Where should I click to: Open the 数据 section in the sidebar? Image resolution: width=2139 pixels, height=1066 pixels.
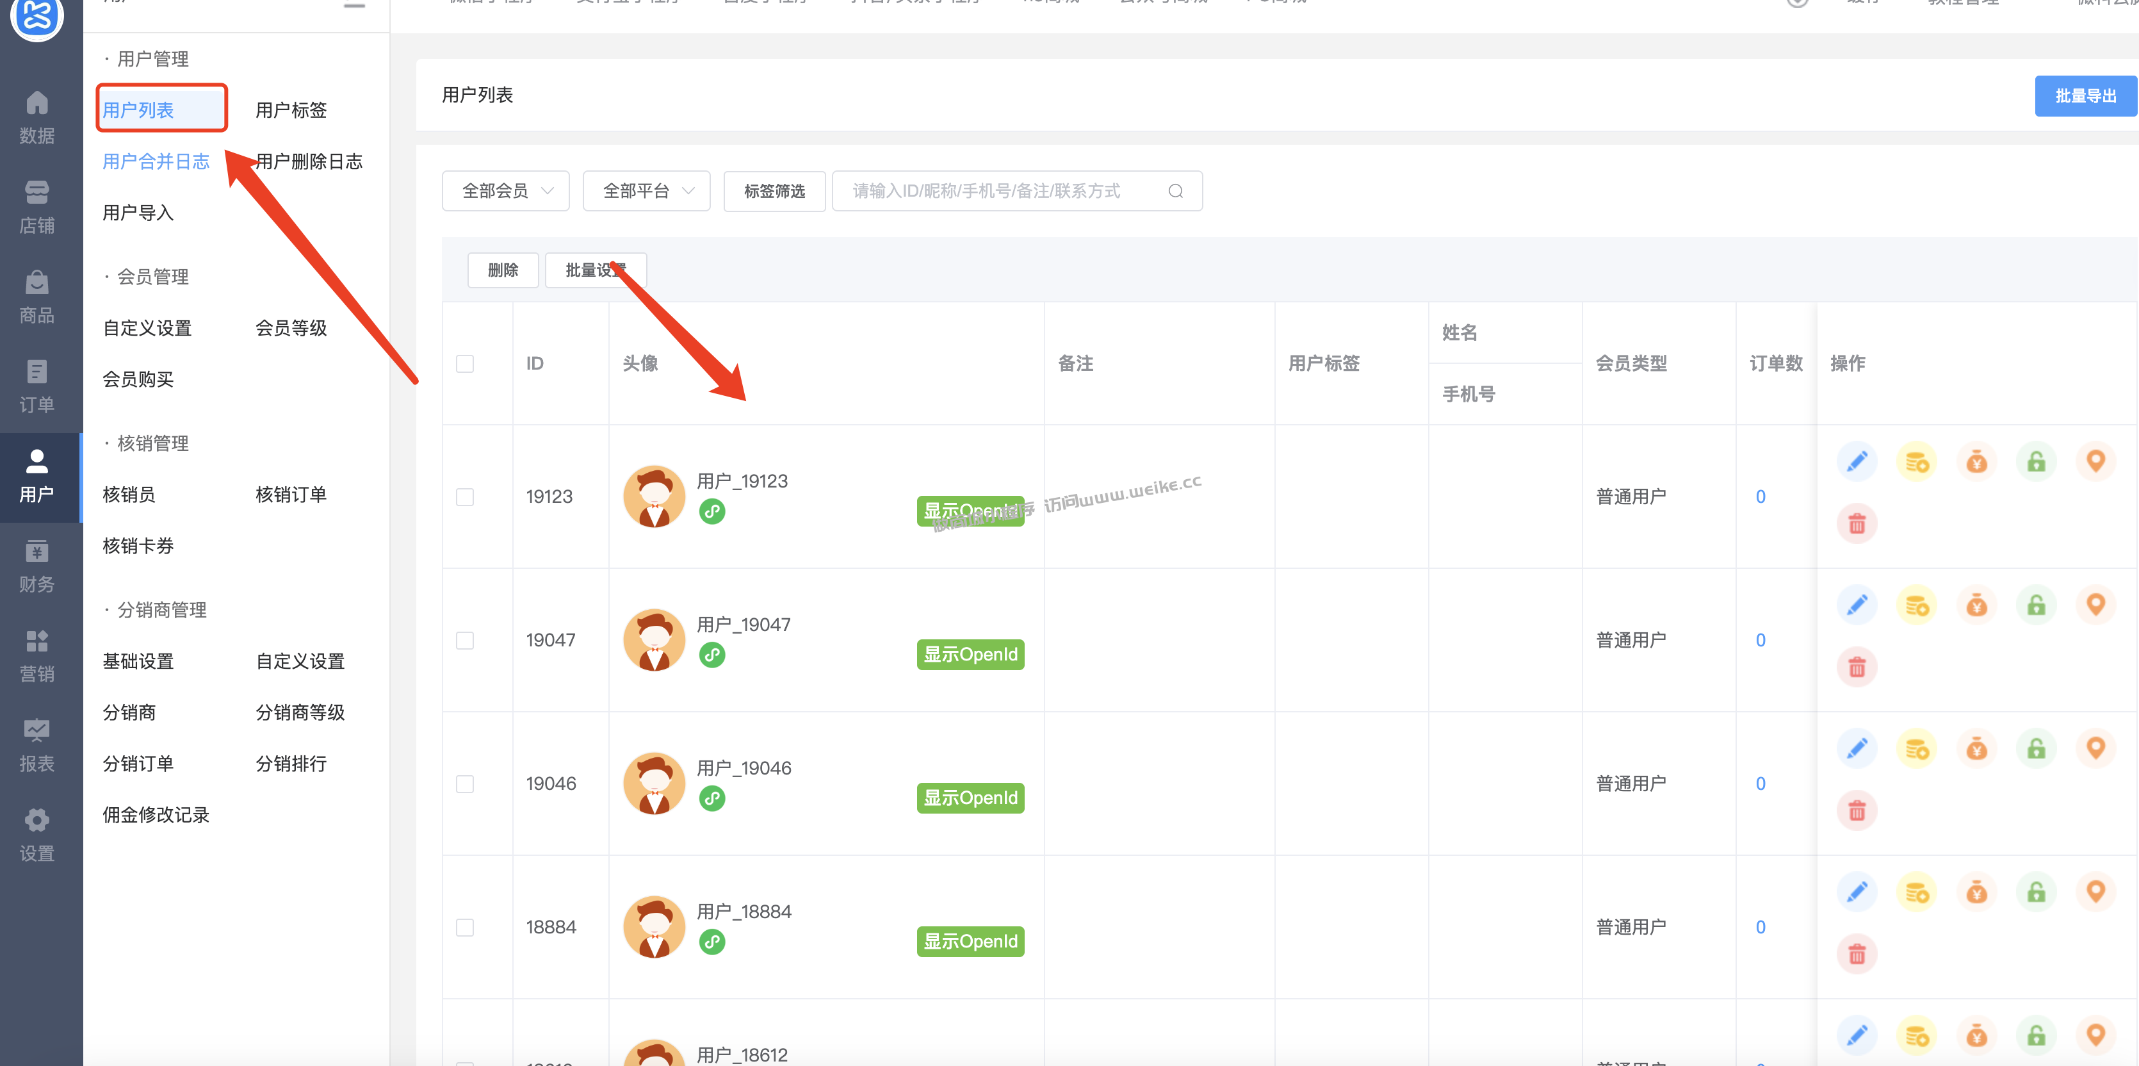coord(37,117)
